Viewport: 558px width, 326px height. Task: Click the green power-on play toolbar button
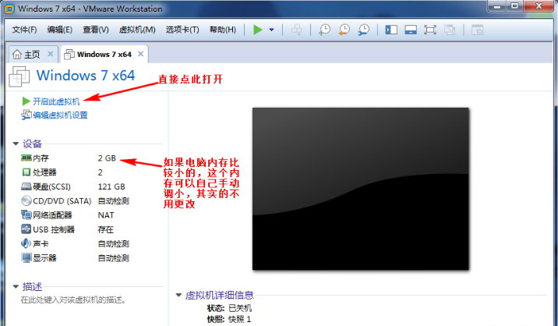pyautogui.click(x=258, y=30)
